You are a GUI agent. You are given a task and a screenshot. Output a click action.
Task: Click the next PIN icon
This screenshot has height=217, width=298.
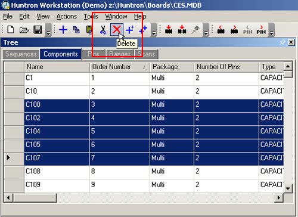tap(261, 30)
